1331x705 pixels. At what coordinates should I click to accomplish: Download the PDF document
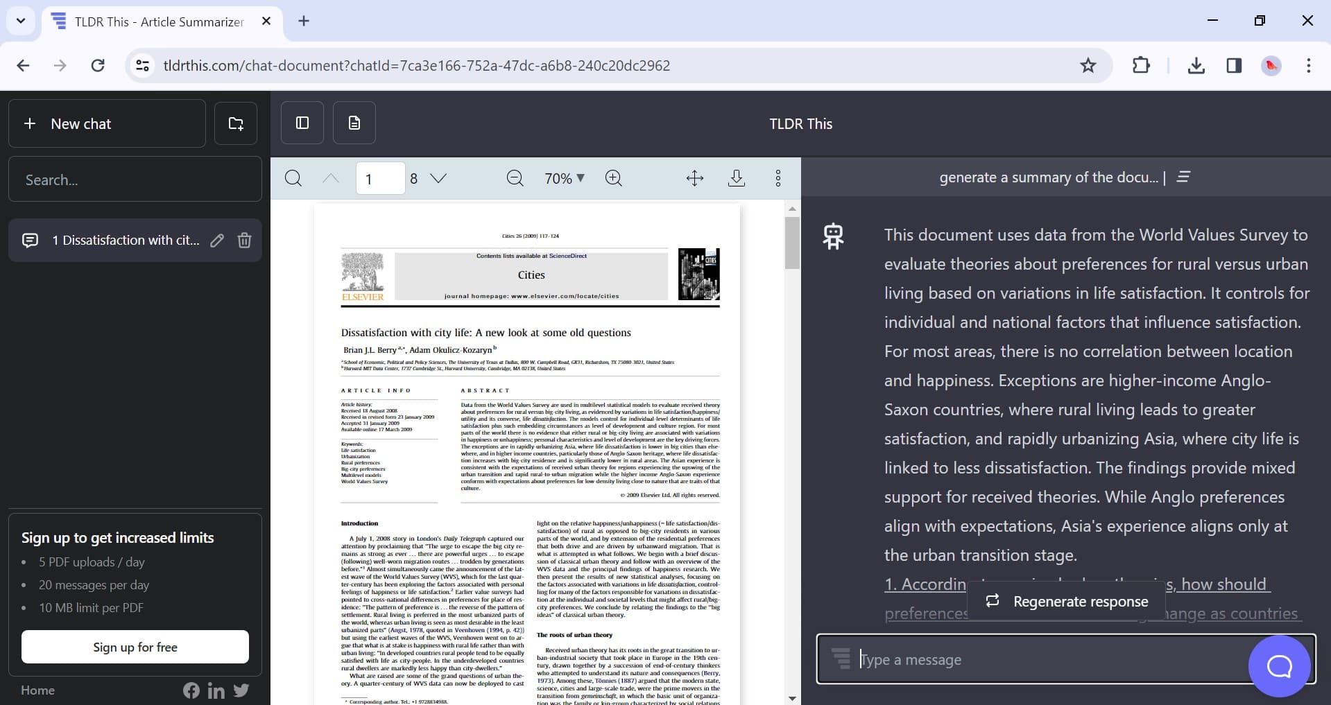click(x=737, y=178)
